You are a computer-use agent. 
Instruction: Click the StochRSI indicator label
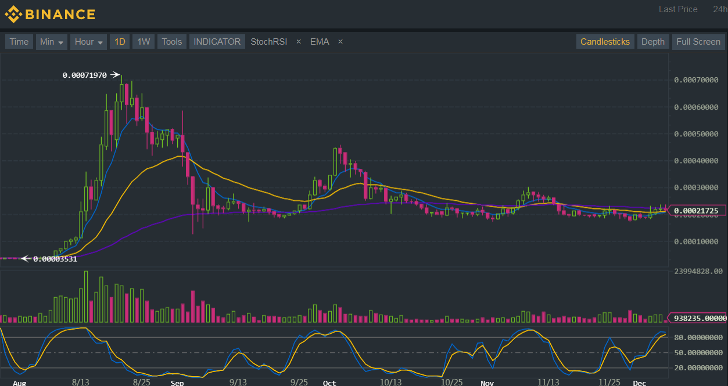[x=268, y=42]
